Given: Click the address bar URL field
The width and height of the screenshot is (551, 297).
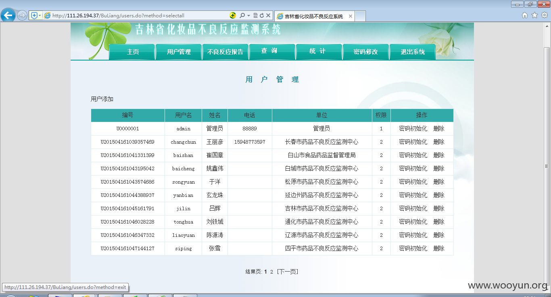Looking at the screenshot, I should click(x=137, y=15).
